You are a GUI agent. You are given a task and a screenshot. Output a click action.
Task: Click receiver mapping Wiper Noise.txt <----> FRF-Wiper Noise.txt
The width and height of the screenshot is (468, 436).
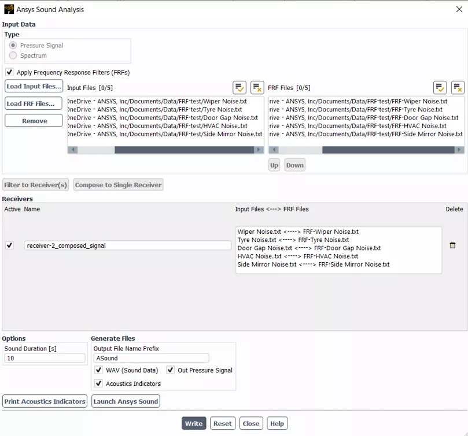pyautogui.click(x=298, y=232)
